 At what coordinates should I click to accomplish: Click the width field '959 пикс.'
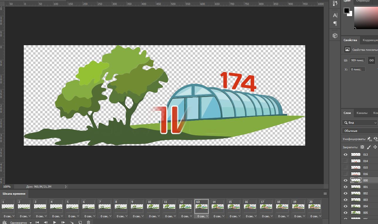coord(357,60)
